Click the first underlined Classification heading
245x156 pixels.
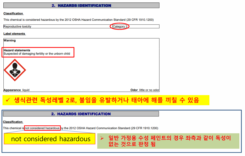tap(13, 13)
